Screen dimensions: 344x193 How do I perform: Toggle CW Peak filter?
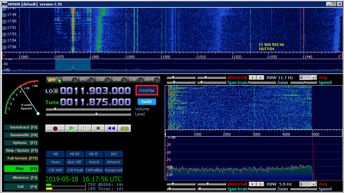click(75, 170)
